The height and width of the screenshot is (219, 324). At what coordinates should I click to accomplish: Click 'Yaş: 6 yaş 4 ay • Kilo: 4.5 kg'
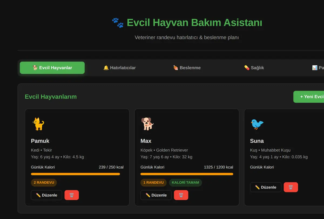pos(58,157)
